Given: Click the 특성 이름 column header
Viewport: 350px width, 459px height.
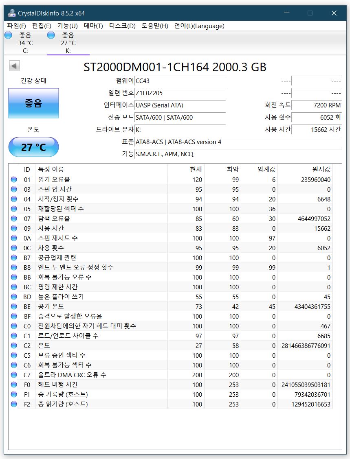Looking at the screenshot, I should (x=101, y=169).
